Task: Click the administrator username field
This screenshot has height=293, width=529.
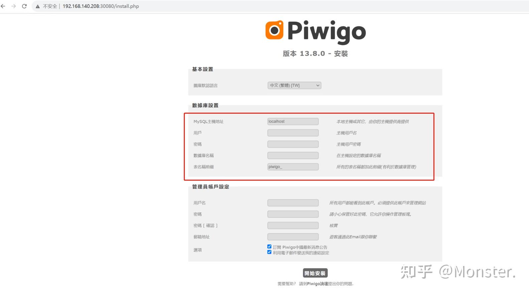Action: (293, 203)
